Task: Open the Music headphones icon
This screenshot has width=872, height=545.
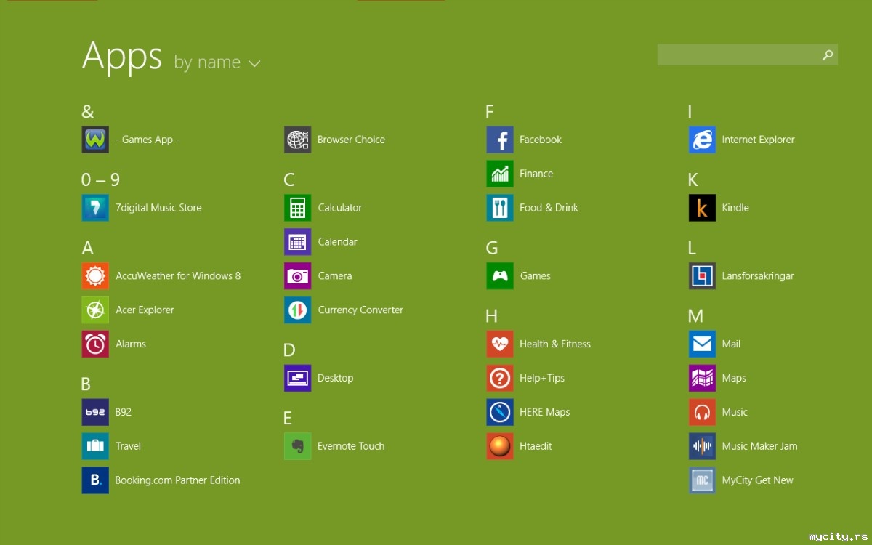Action: (702, 412)
